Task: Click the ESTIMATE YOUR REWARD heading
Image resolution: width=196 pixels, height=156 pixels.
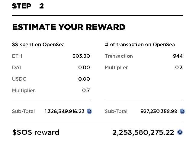Action: coord(69,27)
